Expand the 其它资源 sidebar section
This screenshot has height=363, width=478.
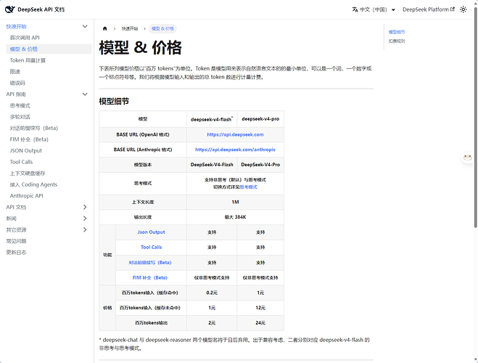pos(85,229)
